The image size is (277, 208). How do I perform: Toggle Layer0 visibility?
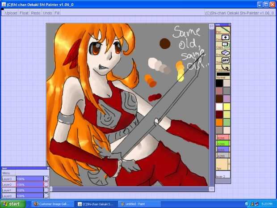point(46,196)
